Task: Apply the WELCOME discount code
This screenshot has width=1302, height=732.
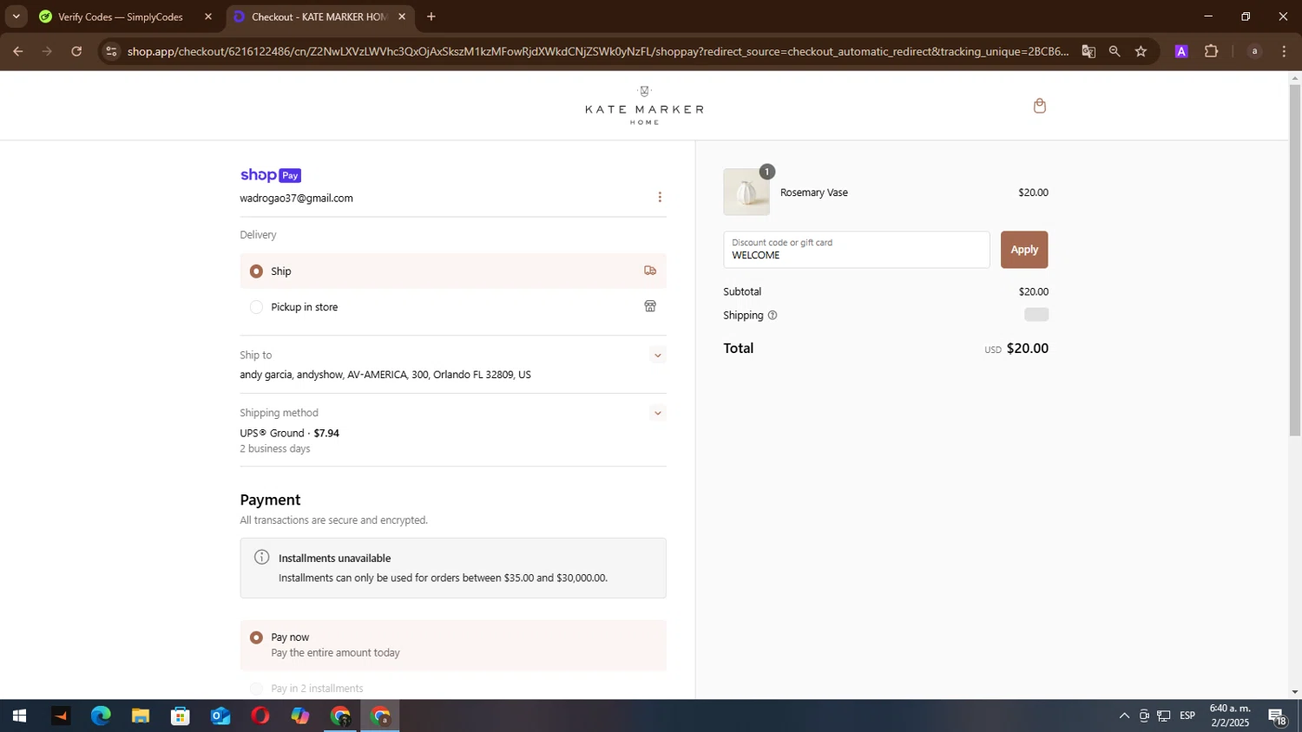Action: [1024, 250]
